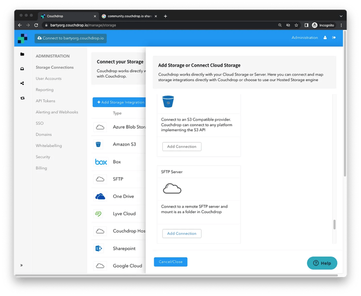This screenshot has width=361, height=296.
Task: Open the user profile icon in header
Action: pyautogui.click(x=325, y=38)
